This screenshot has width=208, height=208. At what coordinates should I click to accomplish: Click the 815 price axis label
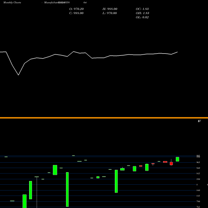(x=198, y=196)
